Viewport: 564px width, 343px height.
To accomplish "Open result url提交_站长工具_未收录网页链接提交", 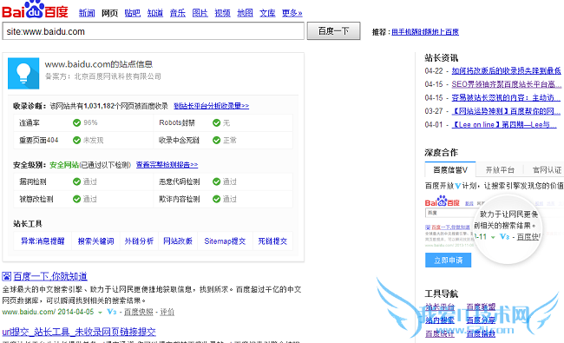I will [79, 332].
